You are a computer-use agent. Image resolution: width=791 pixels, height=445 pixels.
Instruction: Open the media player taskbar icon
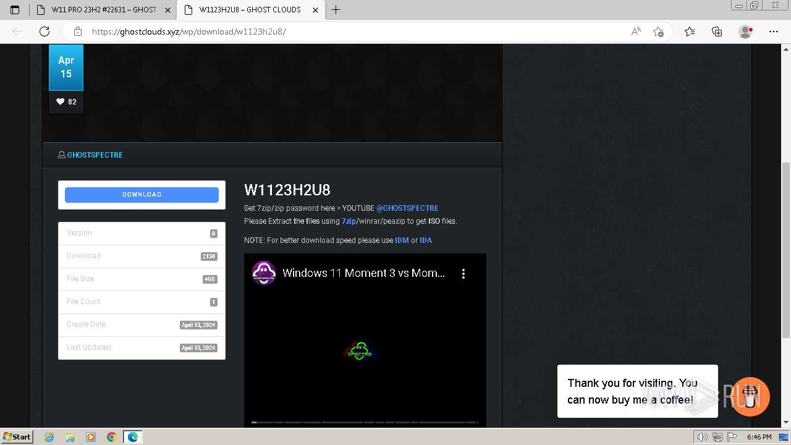[91, 437]
